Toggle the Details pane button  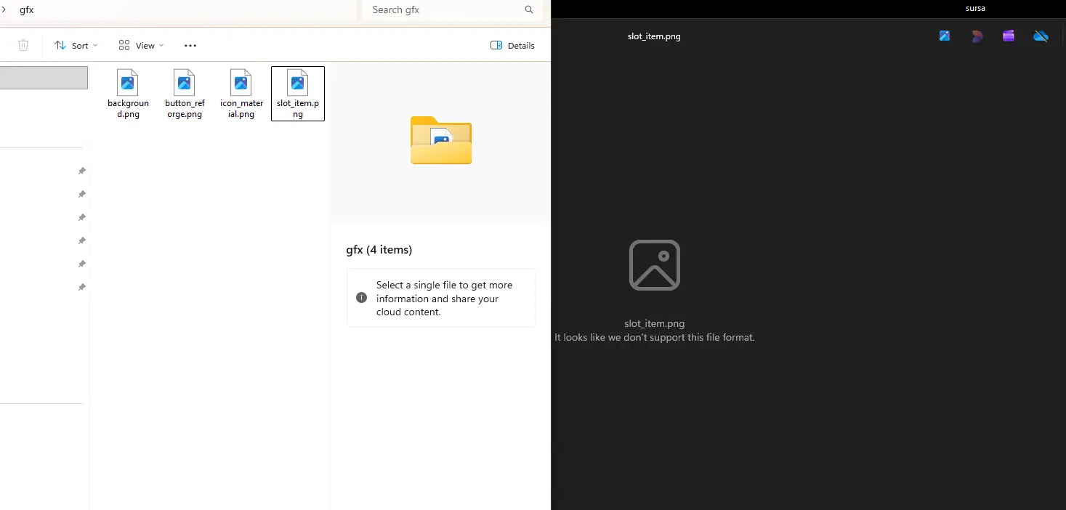click(x=512, y=45)
